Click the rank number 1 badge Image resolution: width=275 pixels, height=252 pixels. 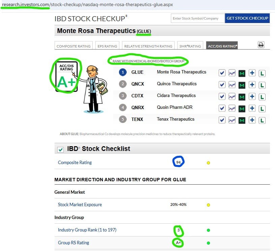[123, 72]
